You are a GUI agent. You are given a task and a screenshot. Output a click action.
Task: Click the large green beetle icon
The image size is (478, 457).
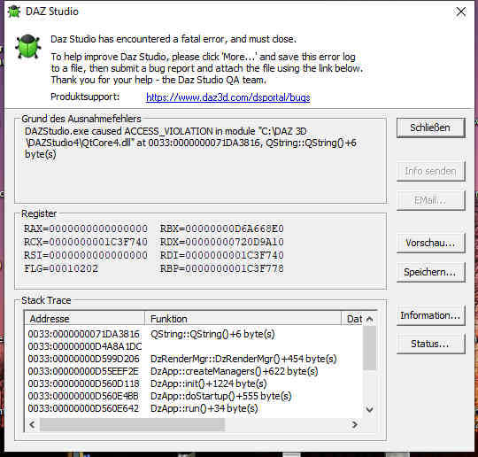(28, 46)
